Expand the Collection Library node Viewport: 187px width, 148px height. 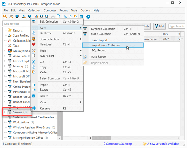click(5, 41)
